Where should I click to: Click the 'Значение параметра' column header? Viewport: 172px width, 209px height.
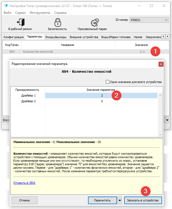coord(101,90)
